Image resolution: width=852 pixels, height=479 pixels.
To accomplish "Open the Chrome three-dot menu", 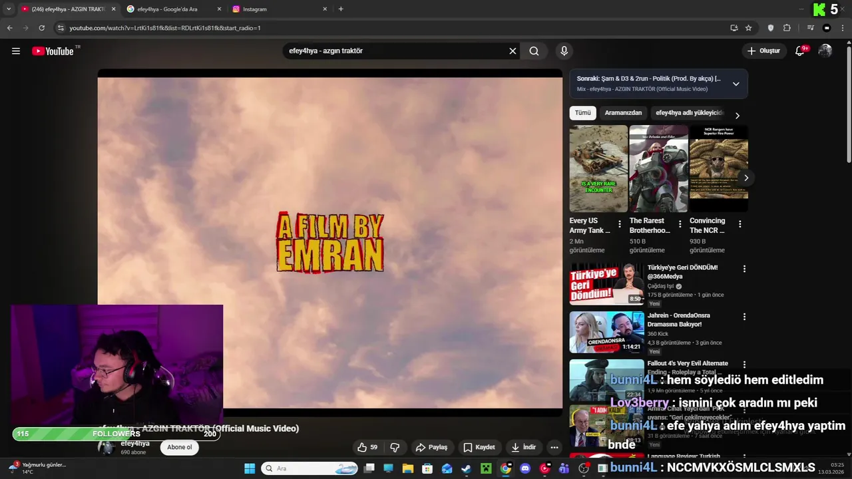I will (x=843, y=28).
